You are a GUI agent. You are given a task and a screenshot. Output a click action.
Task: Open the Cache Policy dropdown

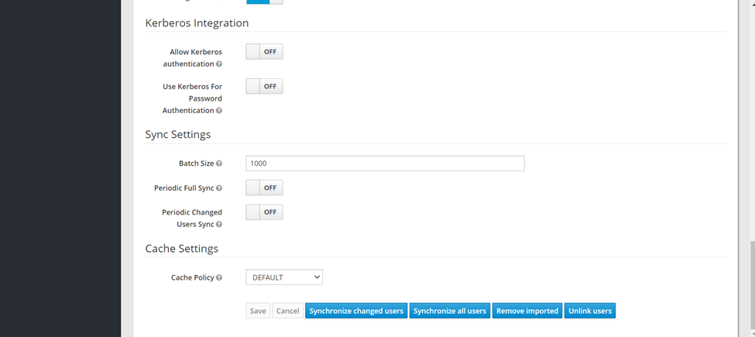284,277
